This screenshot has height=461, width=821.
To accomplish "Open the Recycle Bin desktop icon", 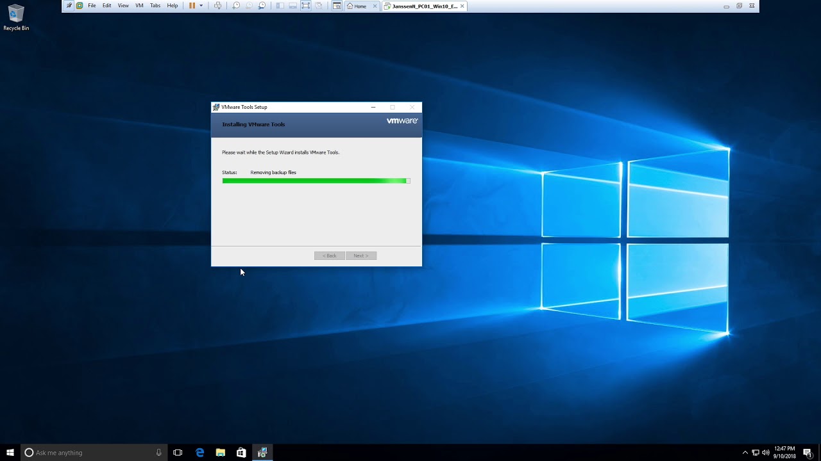I will pyautogui.click(x=16, y=18).
